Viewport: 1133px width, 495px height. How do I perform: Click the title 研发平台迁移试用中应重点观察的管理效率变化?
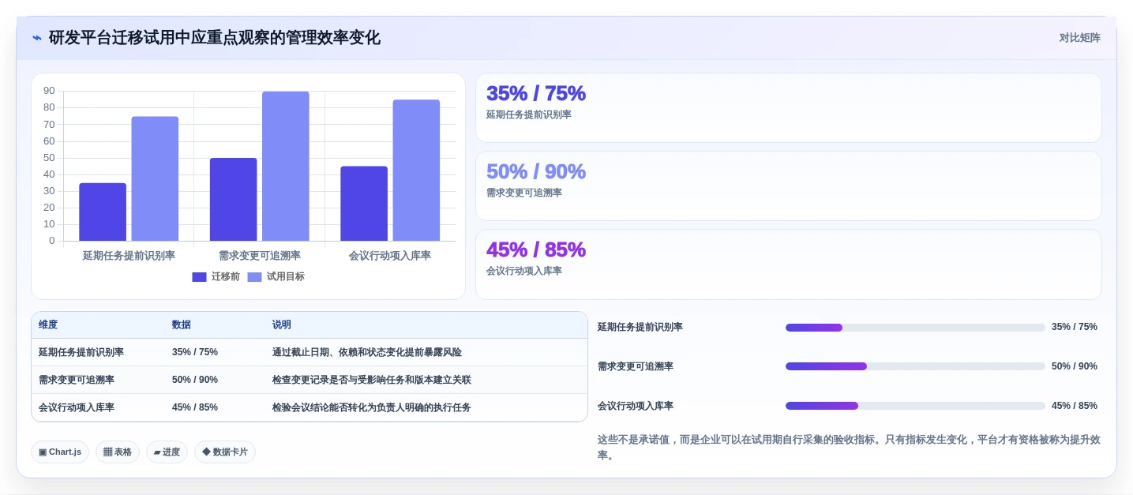pyautogui.click(x=215, y=38)
